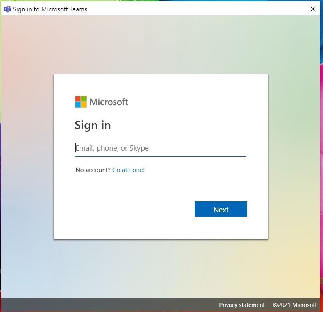Close the sign-in window
The image size is (323, 312).
pyautogui.click(x=312, y=9)
